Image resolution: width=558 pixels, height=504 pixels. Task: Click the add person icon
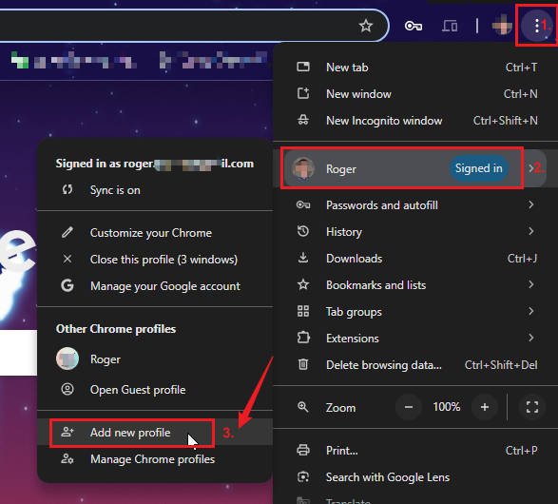coord(67,432)
